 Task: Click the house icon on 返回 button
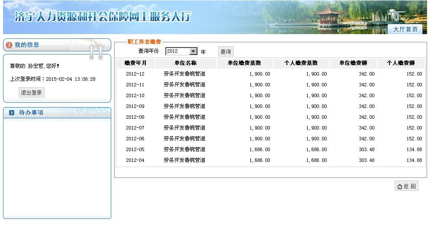tap(399, 187)
